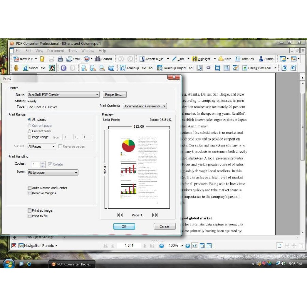Click the Email toolbar button
This screenshot has height=307, width=307.
tap(73, 59)
